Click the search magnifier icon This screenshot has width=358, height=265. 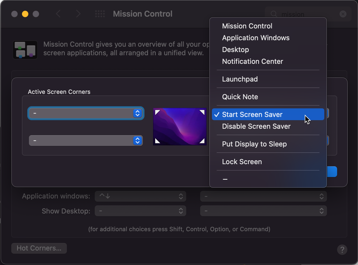[274, 14]
